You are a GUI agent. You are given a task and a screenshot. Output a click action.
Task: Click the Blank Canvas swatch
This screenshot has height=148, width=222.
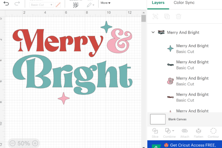click(x=158, y=119)
